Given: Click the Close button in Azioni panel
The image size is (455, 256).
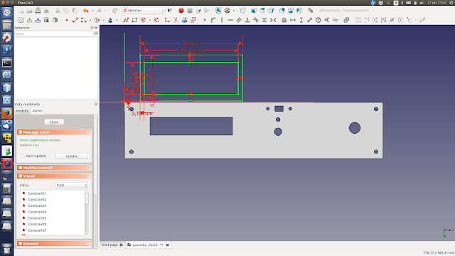Looking at the screenshot, I should coord(54,122).
